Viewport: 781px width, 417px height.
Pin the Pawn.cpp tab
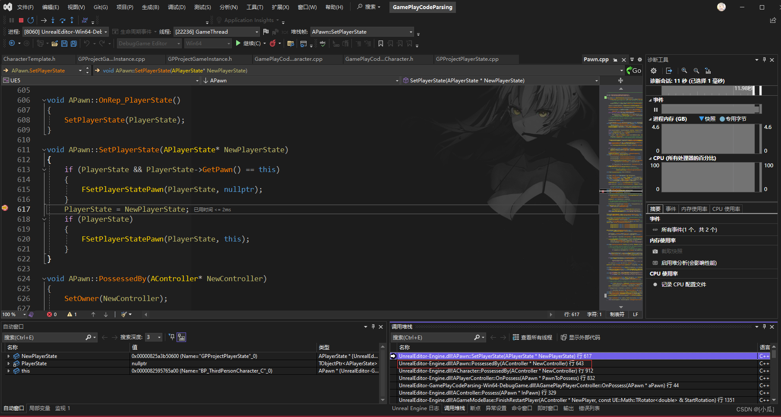[x=615, y=60]
